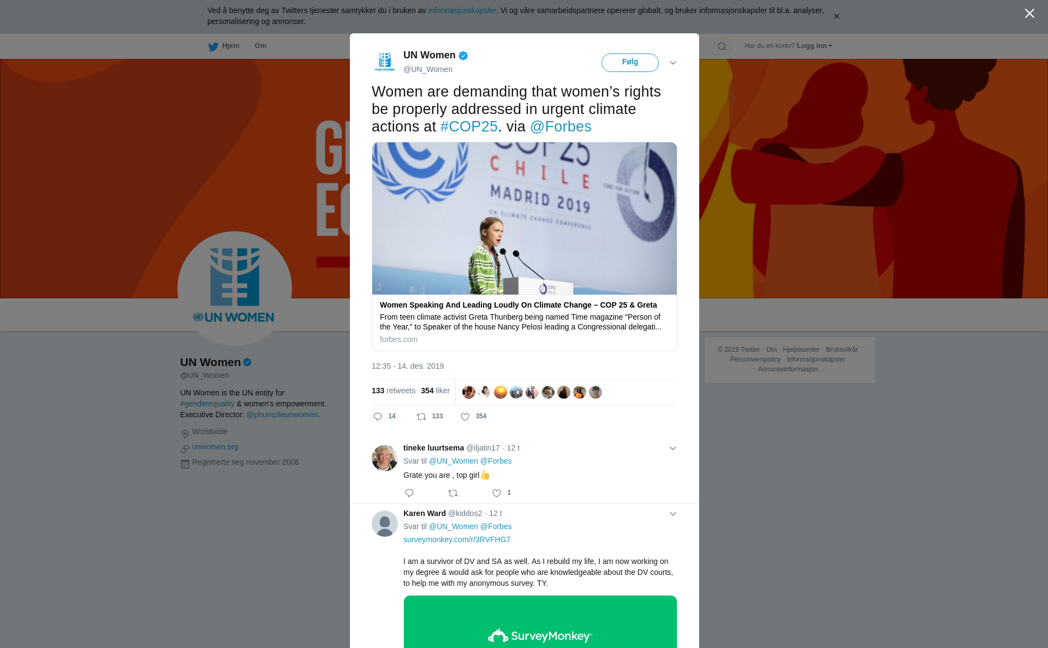The height and width of the screenshot is (648, 1048).
Task: Close the tweet overlay with X
Action: click(1029, 14)
